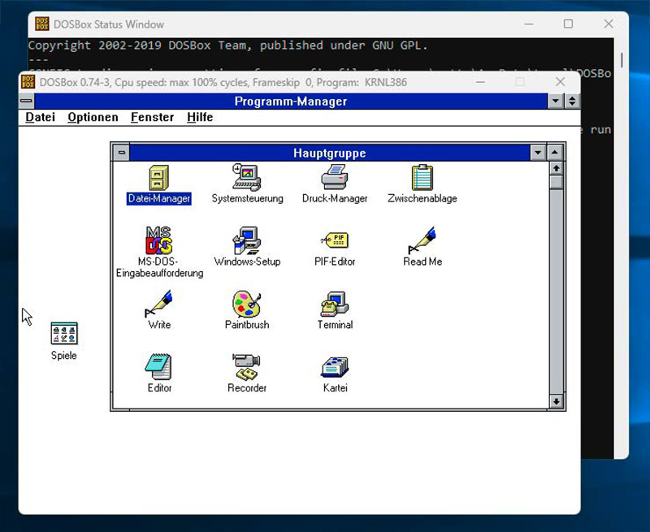Open the Zwischenablage viewer
650x532 pixels.
click(x=422, y=176)
